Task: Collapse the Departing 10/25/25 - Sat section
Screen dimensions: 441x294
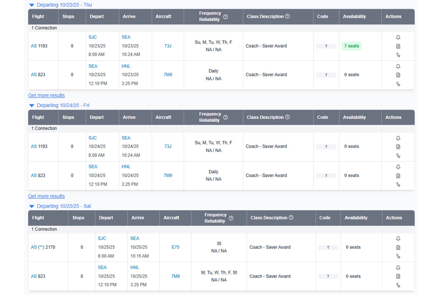Action: click(x=32, y=206)
